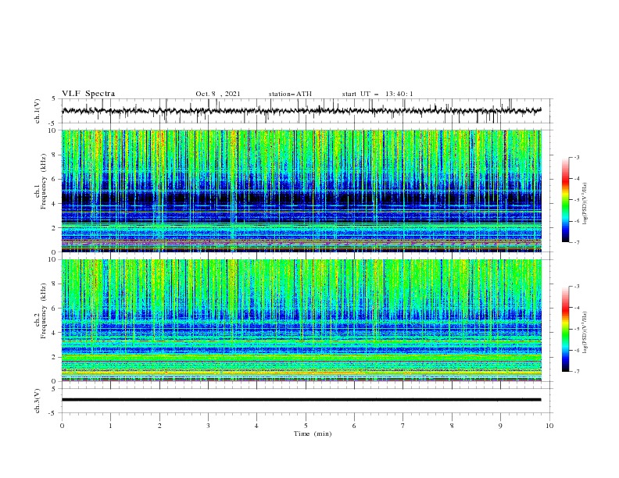This screenshot has height=478, width=619.
Task: Click the 'start UT = 13:40: 1' text
Action: tap(377, 94)
